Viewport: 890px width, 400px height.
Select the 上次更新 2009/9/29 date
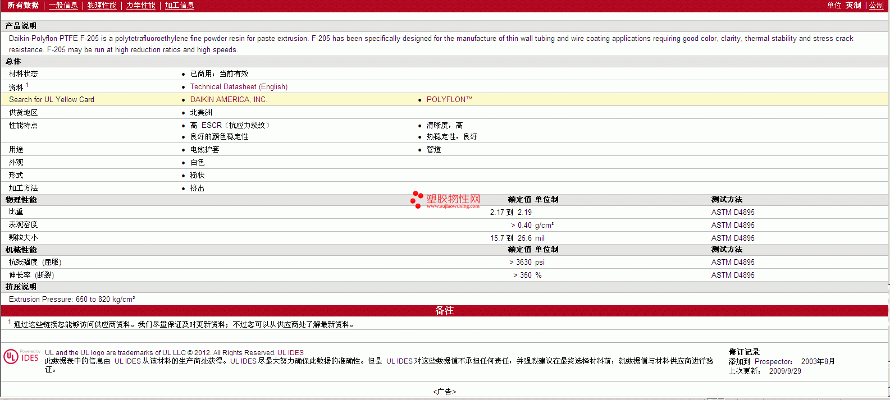tap(765, 371)
